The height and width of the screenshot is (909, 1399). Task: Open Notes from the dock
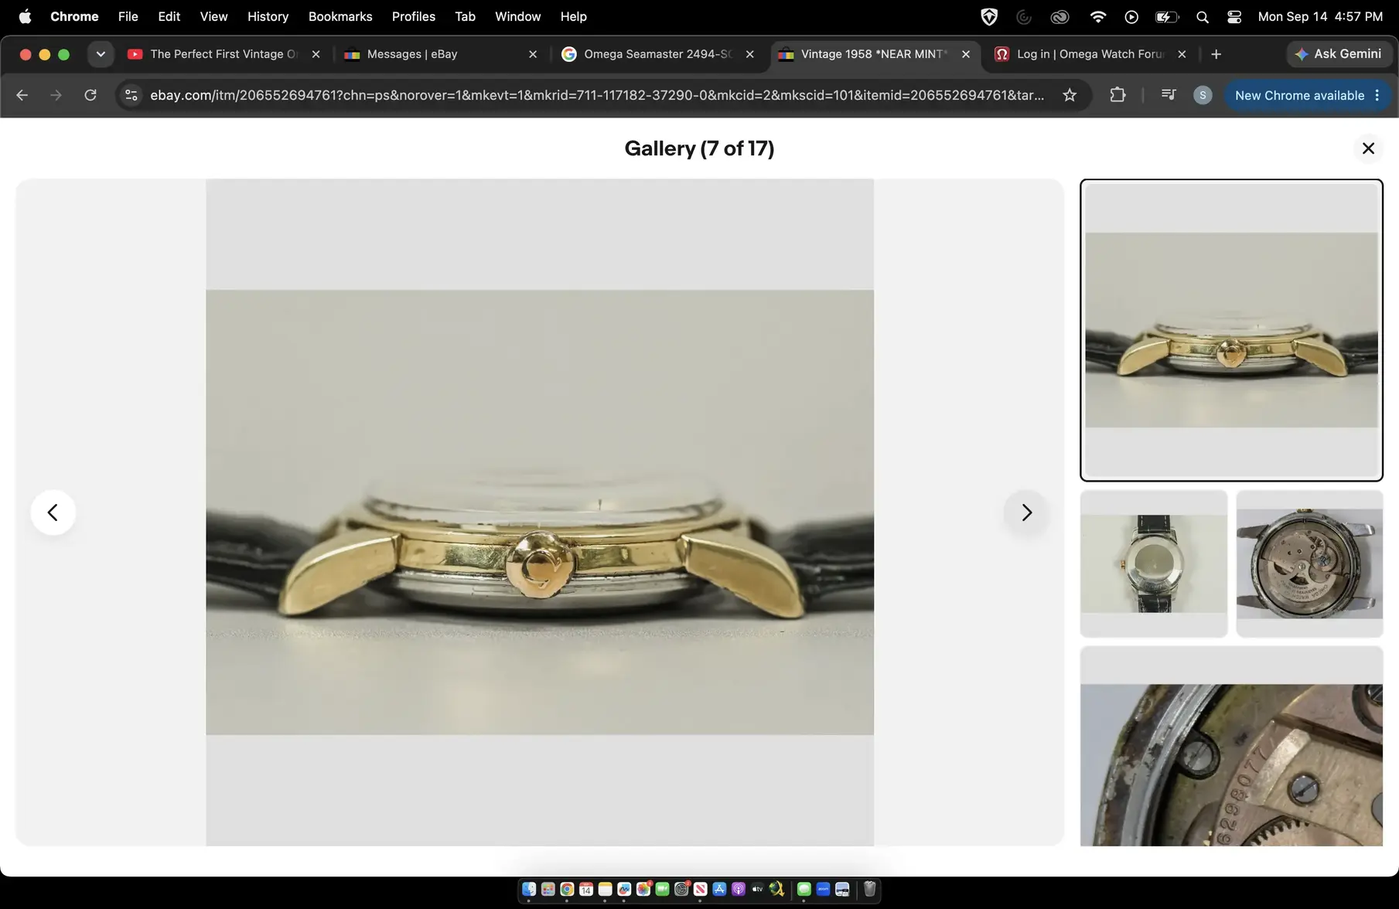[605, 889]
